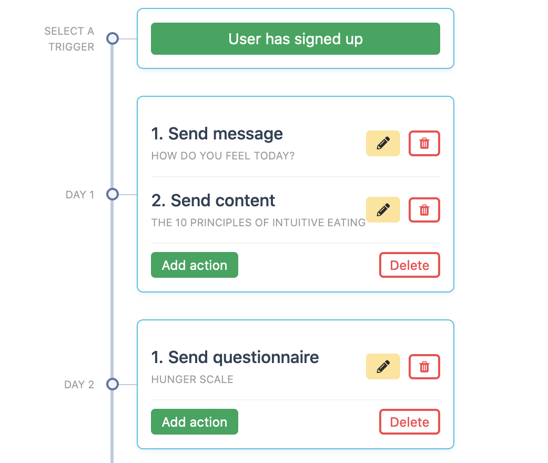Click the User has signed up trigger
This screenshot has width=548, height=463.
click(x=296, y=39)
